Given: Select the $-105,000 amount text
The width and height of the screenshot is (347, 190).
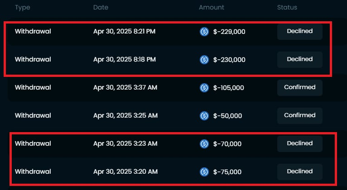Looking at the screenshot, I should click(x=228, y=88).
